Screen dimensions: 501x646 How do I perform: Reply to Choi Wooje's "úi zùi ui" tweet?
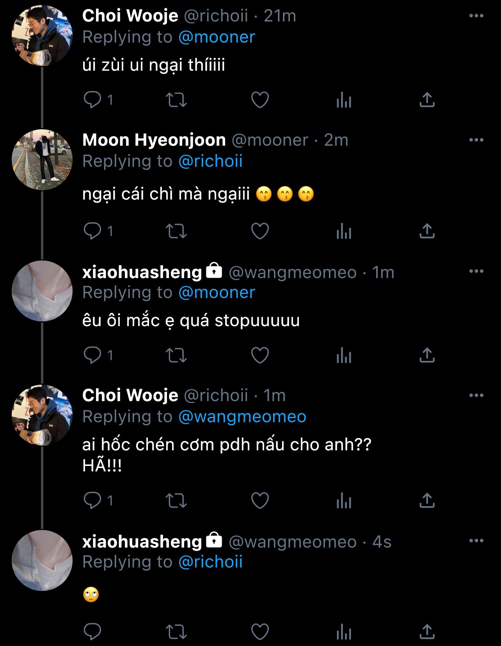click(92, 100)
